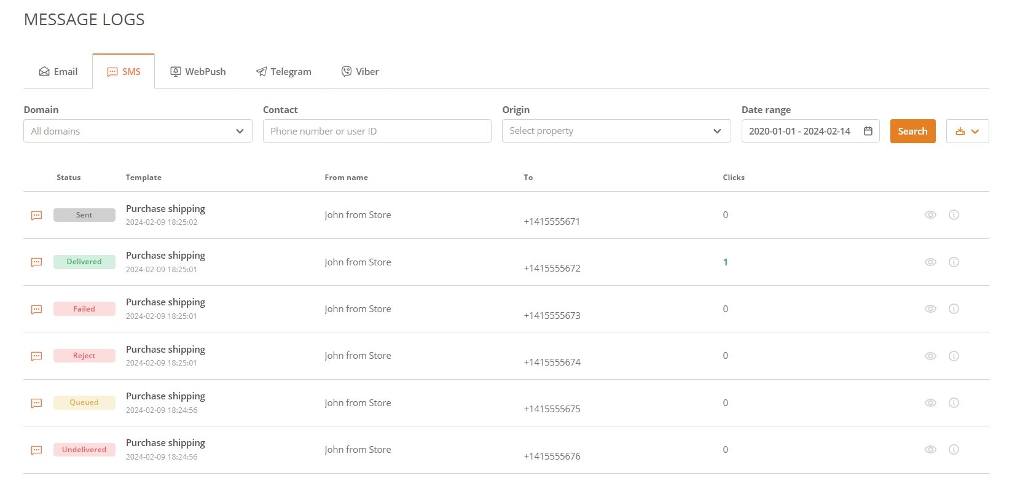Click the info icon for the Sent message
This screenshot has height=478, width=1012.
tap(954, 215)
